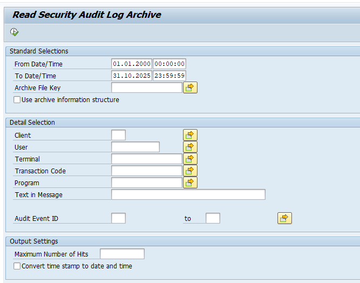Focus the Text in Message field
Viewport: 360px width, 283px height.
click(x=188, y=194)
